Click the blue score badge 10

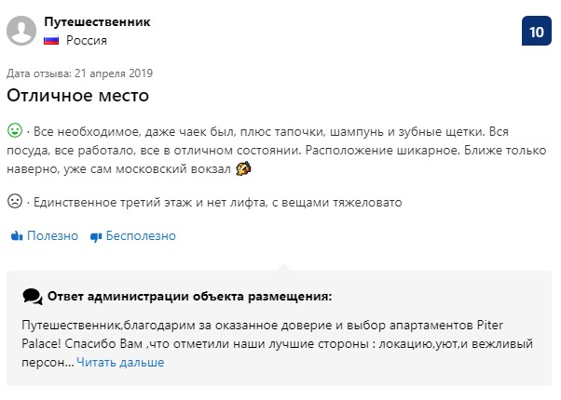pos(537,31)
